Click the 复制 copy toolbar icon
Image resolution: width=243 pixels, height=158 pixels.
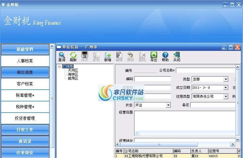[96, 57]
